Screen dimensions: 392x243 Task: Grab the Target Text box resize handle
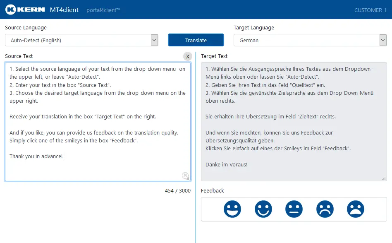385,179
